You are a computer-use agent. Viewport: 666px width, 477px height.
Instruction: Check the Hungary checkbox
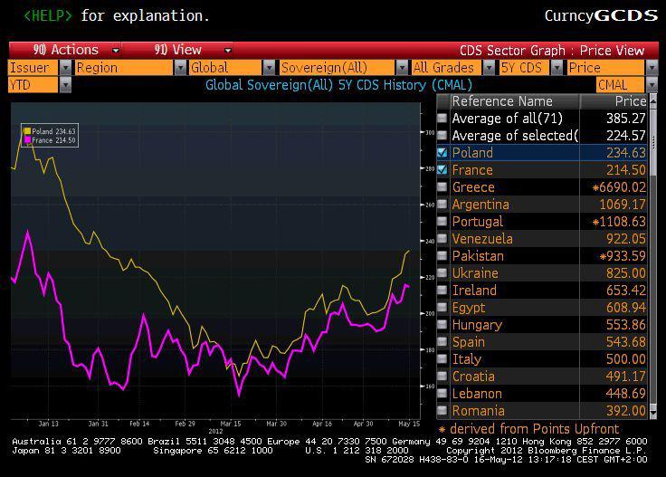coord(442,325)
